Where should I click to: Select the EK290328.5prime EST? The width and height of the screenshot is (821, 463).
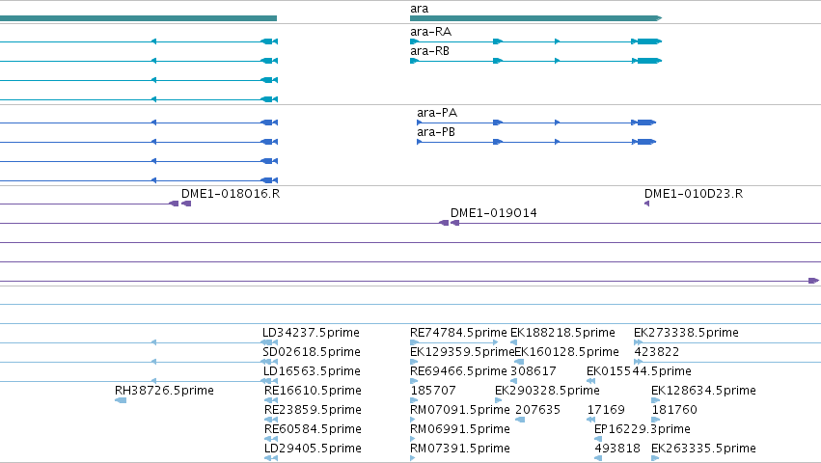coord(547,391)
